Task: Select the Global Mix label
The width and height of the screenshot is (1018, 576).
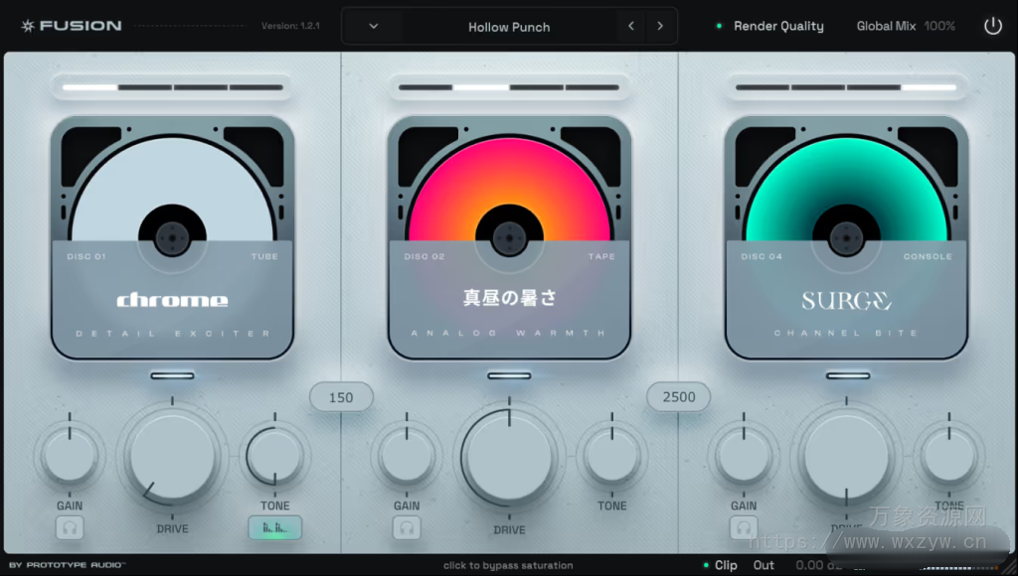Action: tap(886, 26)
